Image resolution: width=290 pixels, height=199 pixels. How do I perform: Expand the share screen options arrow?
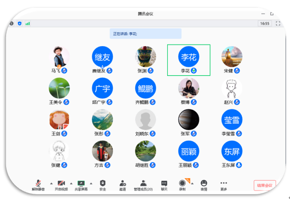pyautogui.click(x=91, y=183)
